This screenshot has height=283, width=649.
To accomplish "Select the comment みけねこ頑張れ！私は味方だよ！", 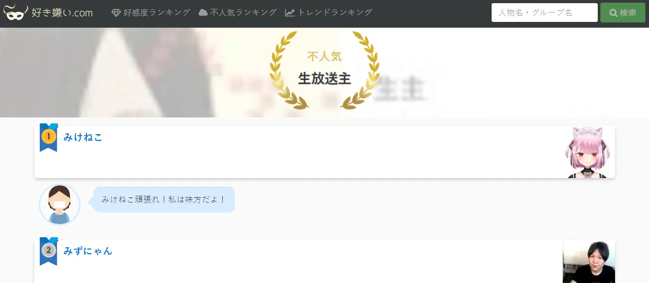I will 164,199.
